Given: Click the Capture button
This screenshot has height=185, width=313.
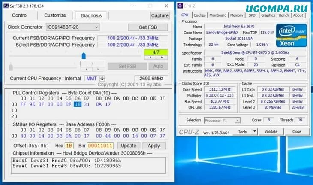Looking at the screenshot, I should click(x=160, y=15).
